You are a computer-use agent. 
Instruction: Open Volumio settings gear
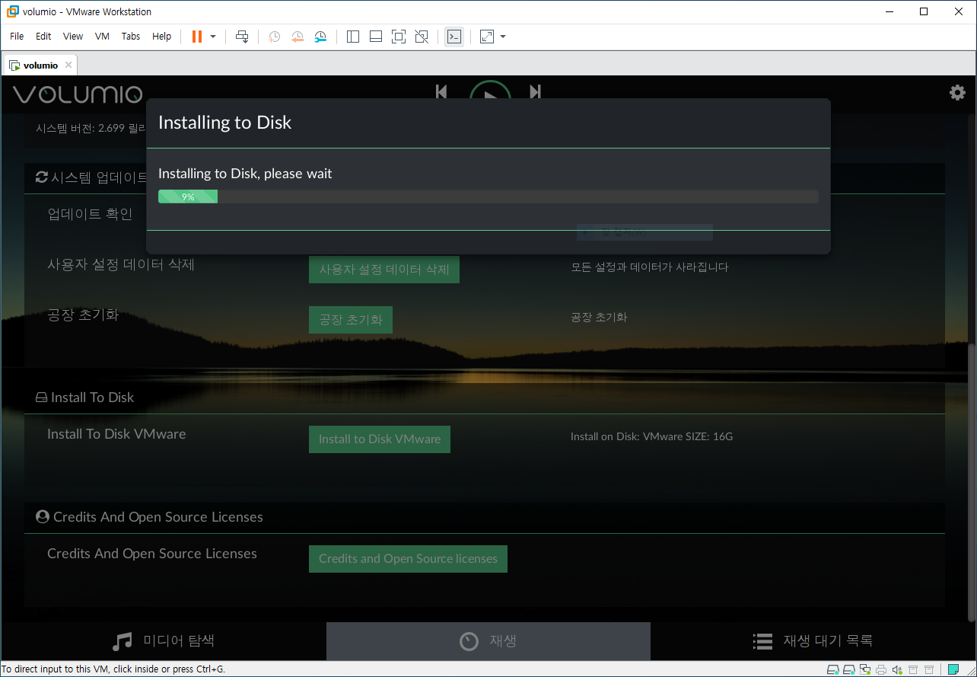(957, 93)
